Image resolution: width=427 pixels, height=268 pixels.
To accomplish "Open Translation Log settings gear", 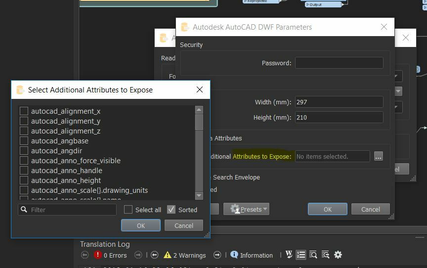I will 338,255.
